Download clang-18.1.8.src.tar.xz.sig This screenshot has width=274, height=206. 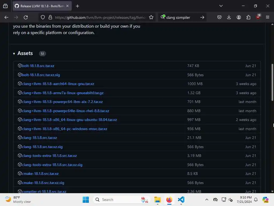[x=42, y=147]
